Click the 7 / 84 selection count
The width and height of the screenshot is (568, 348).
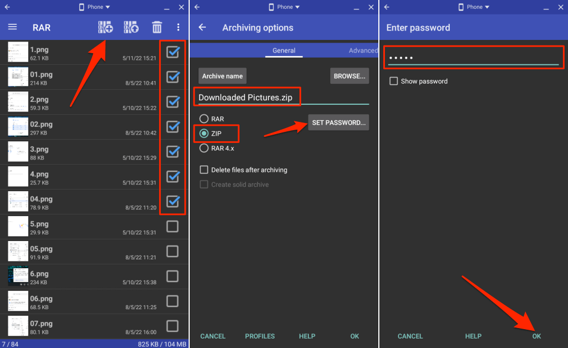pos(10,344)
